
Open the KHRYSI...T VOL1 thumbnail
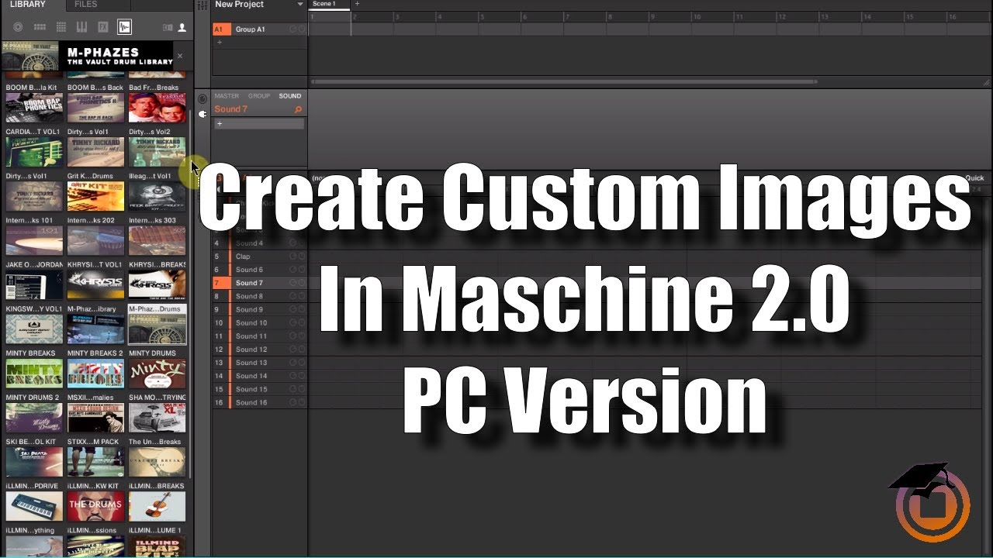(95, 284)
